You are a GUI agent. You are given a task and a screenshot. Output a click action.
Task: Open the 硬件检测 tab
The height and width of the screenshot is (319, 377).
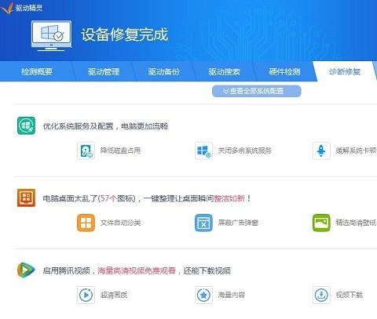[284, 71]
